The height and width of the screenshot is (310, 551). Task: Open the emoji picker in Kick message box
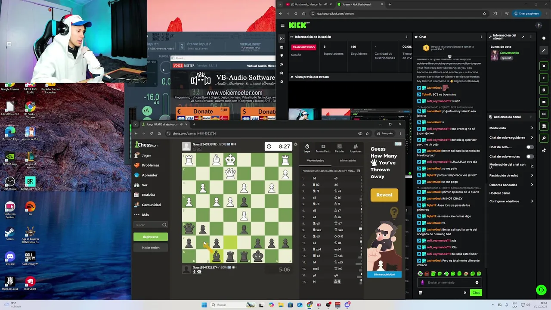pyautogui.click(x=477, y=282)
